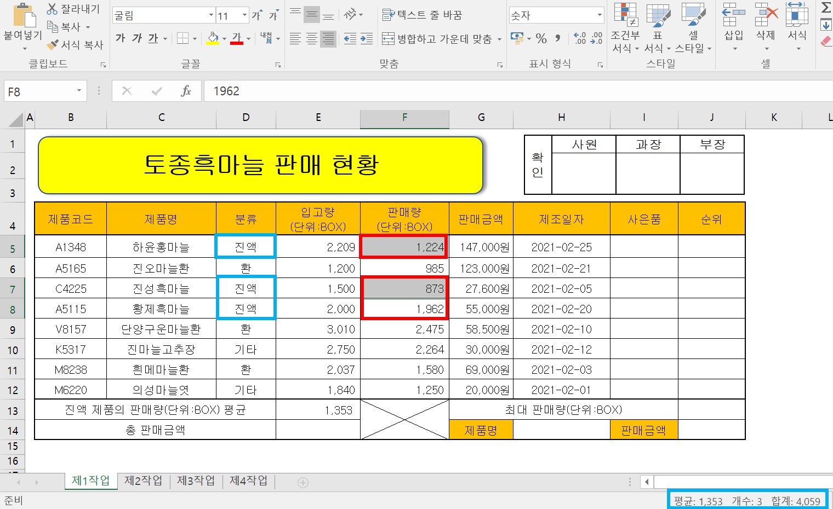833x509 pixels.
Task: Click Clear eraser icon
Action: (x=826, y=42)
